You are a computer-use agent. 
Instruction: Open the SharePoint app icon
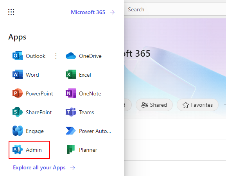click(x=18, y=112)
